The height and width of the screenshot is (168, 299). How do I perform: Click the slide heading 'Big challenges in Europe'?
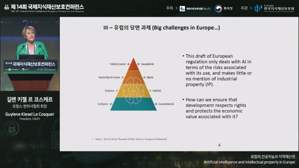tap(161, 28)
